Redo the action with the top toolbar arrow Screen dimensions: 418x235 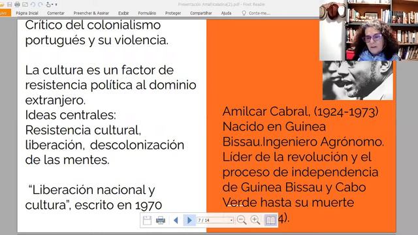tap(40, 5)
